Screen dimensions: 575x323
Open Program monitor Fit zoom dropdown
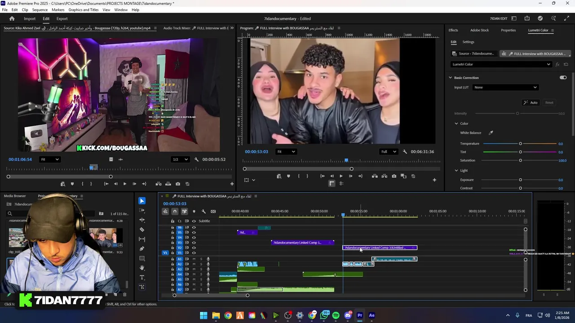[286, 152]
